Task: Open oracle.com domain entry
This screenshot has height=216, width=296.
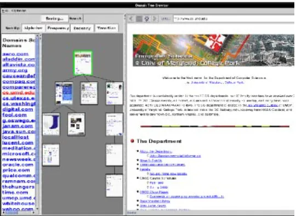Action: [x=18, y=164]
